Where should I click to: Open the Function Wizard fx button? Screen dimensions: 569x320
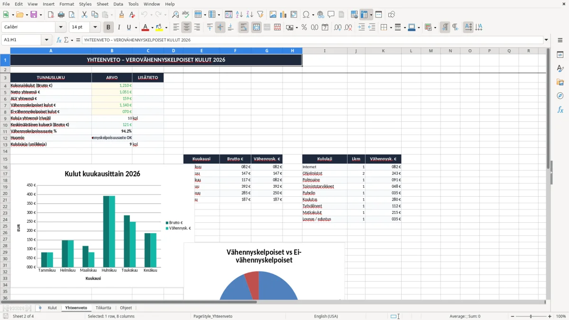(59, 40)
